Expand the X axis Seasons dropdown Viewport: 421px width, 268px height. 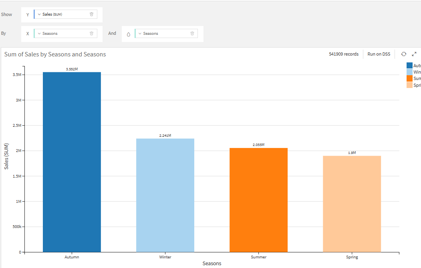(39, 34)
